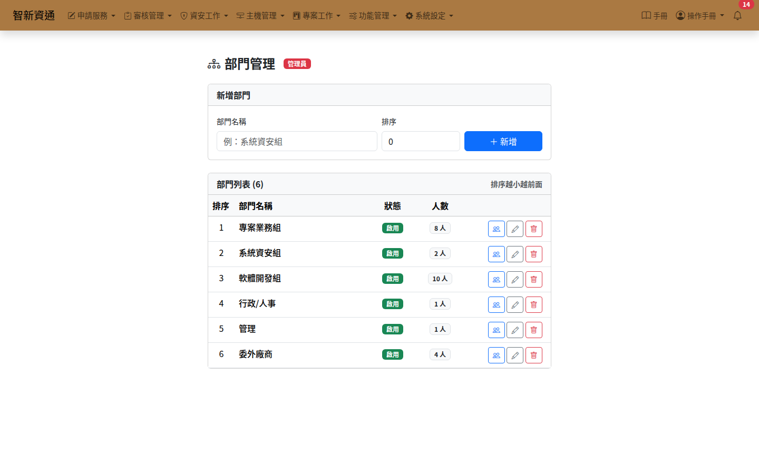The height and width of the screenshot is (474, 759).
Task: Click the 4 人 count badge
Action: click(440, 354)
